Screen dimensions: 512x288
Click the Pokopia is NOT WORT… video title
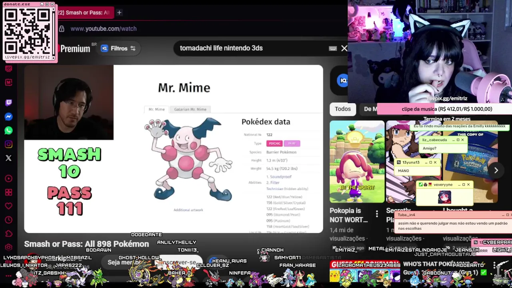(348, 215)
